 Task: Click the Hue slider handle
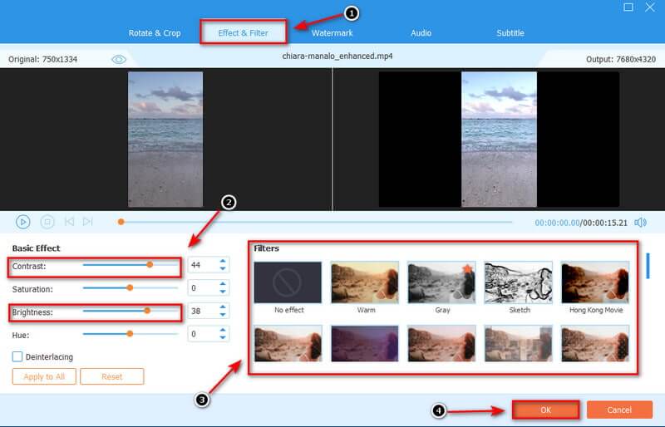point(130,334)
